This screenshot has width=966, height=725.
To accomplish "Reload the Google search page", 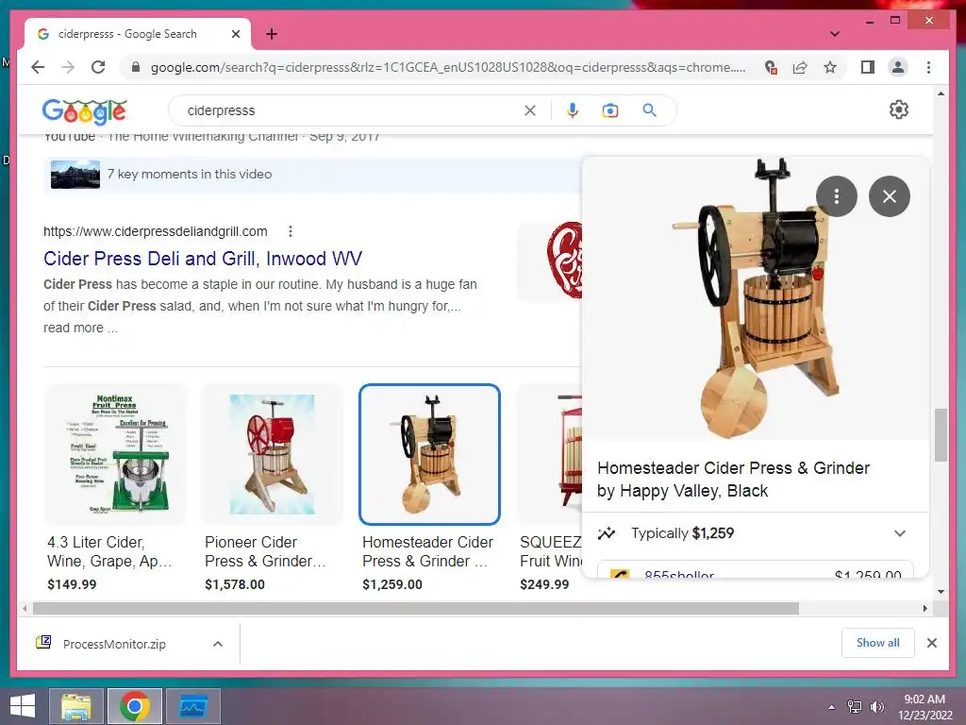I will coord(98,67).
